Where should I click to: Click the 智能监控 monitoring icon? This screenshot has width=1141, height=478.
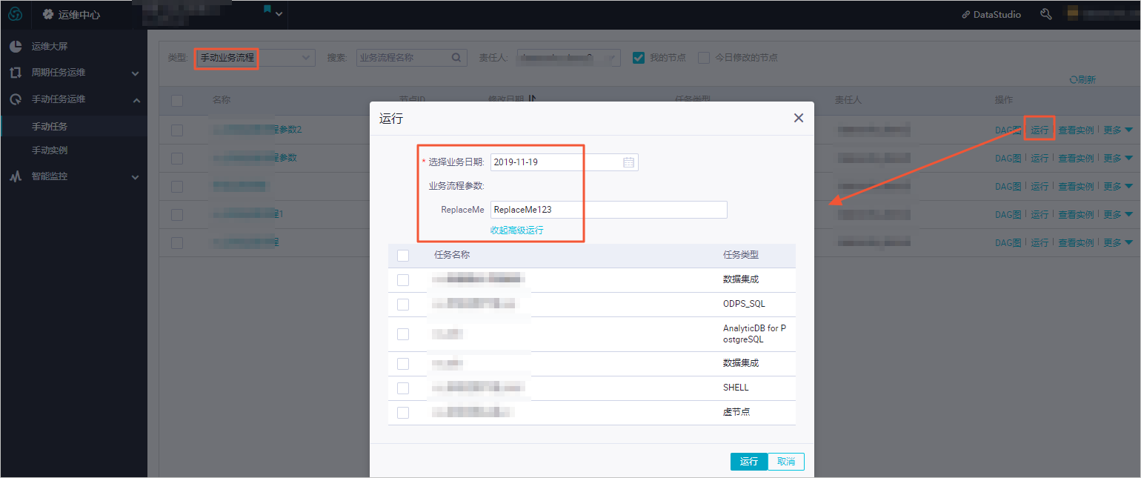tap(16, 176)
